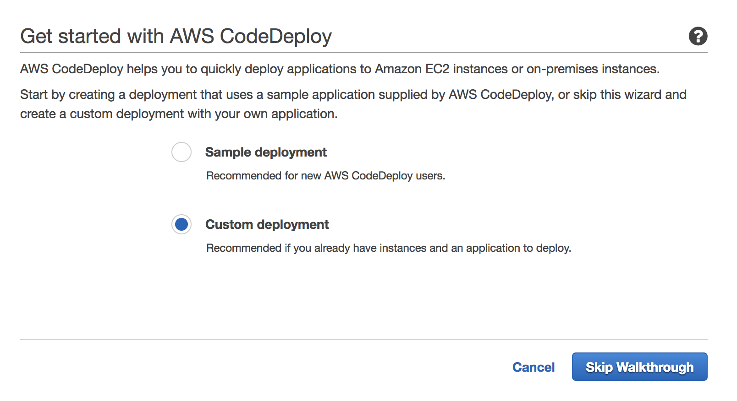This screenshot has width=737, height=401.
Task: Click the "Sample deployment" option label
Action: tap(266, 152)
